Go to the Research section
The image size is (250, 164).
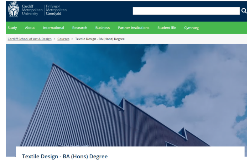(79, 28)
